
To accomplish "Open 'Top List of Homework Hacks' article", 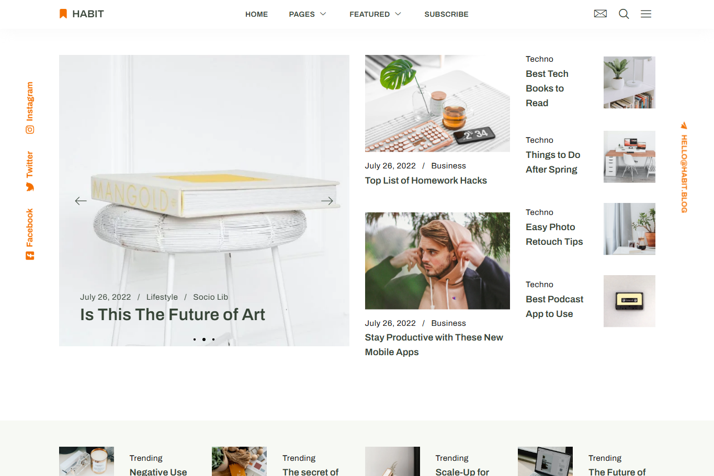I will click(x=426, y=180).
